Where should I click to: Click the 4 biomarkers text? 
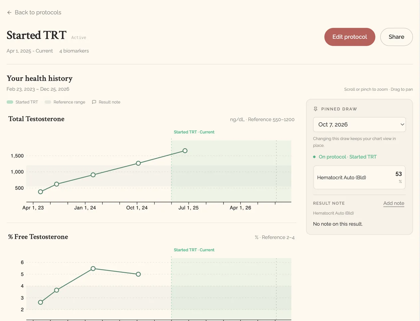74,51
